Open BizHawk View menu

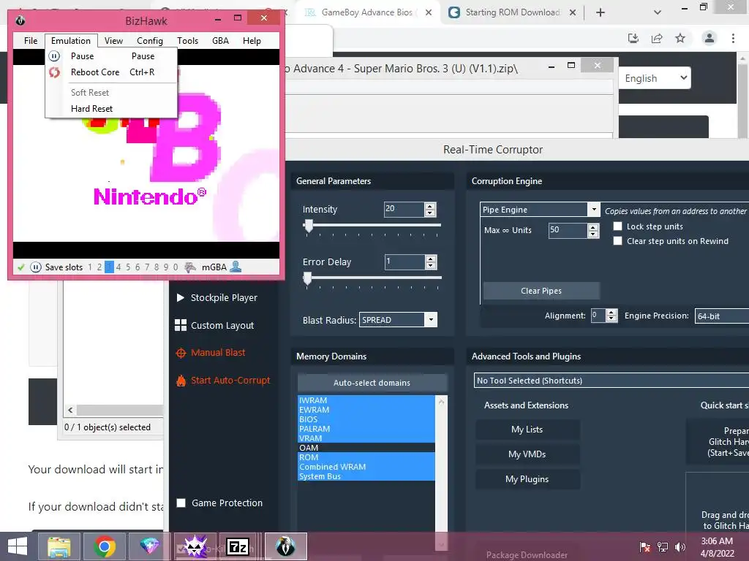[x=113, y=41]
